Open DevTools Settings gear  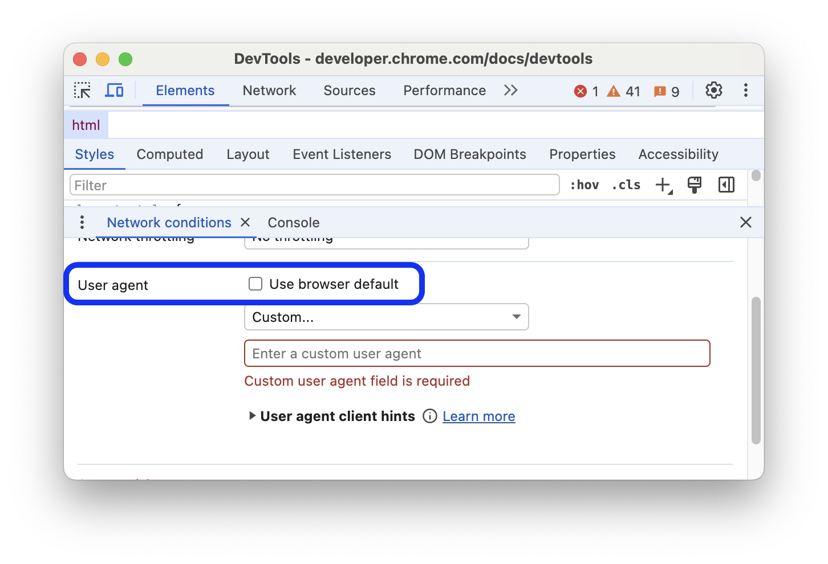[713, 90]
